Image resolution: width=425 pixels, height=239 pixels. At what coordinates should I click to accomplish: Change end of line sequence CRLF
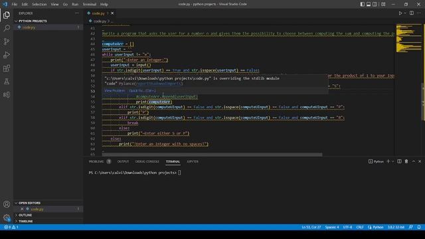pyautogui.click(x=360, y=227)
